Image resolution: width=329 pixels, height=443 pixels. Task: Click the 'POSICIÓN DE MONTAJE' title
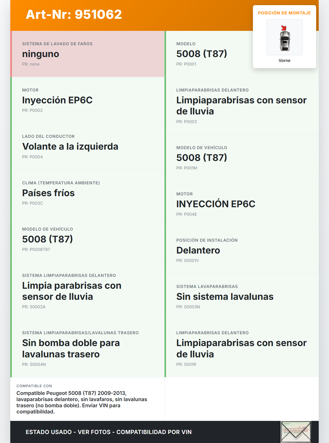[284, 13]
